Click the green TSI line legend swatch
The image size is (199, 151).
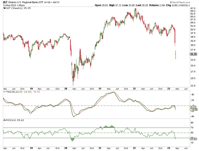pos(5,92)
